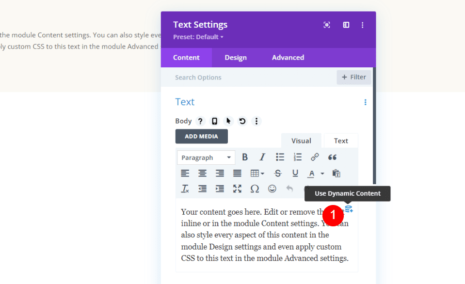Screen dimensions: 465x284
Task: Click the Bold formatting icon
Action: click(x=245, y=157)
